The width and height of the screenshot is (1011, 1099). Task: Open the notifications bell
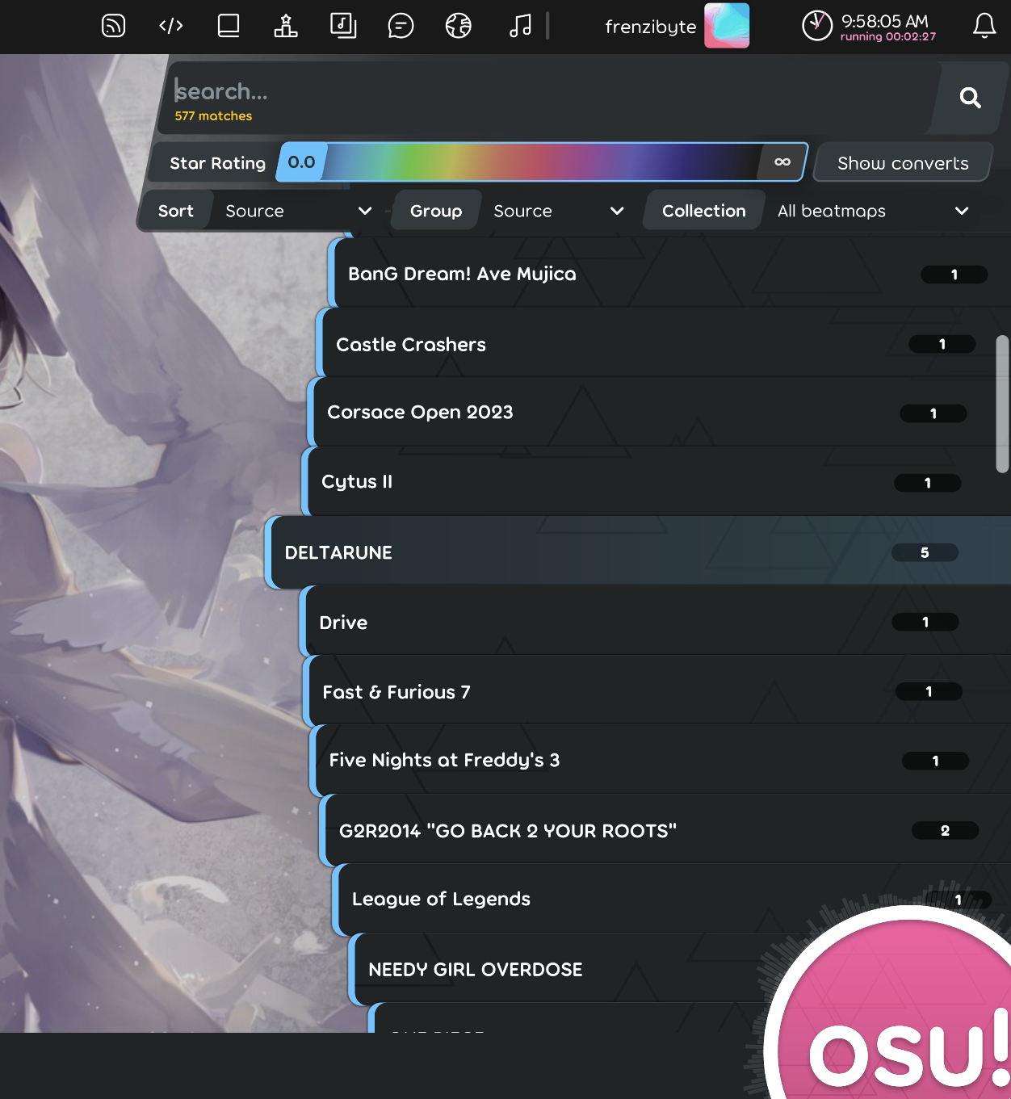click(984, 26)
